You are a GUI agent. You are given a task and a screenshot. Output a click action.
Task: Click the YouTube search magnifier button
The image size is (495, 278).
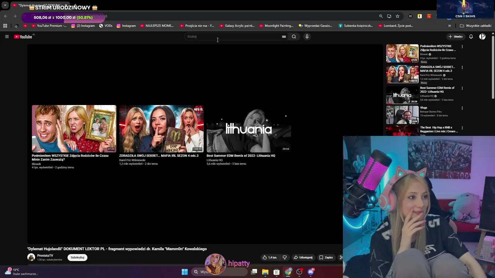(x=294, y=37)
